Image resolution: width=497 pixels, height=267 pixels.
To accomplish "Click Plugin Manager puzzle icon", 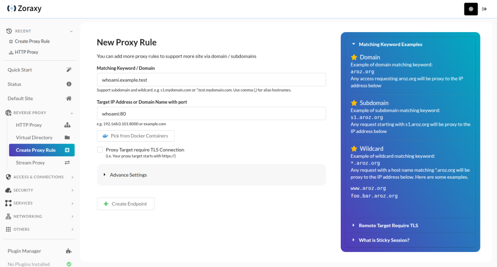I will click(69, 251).
